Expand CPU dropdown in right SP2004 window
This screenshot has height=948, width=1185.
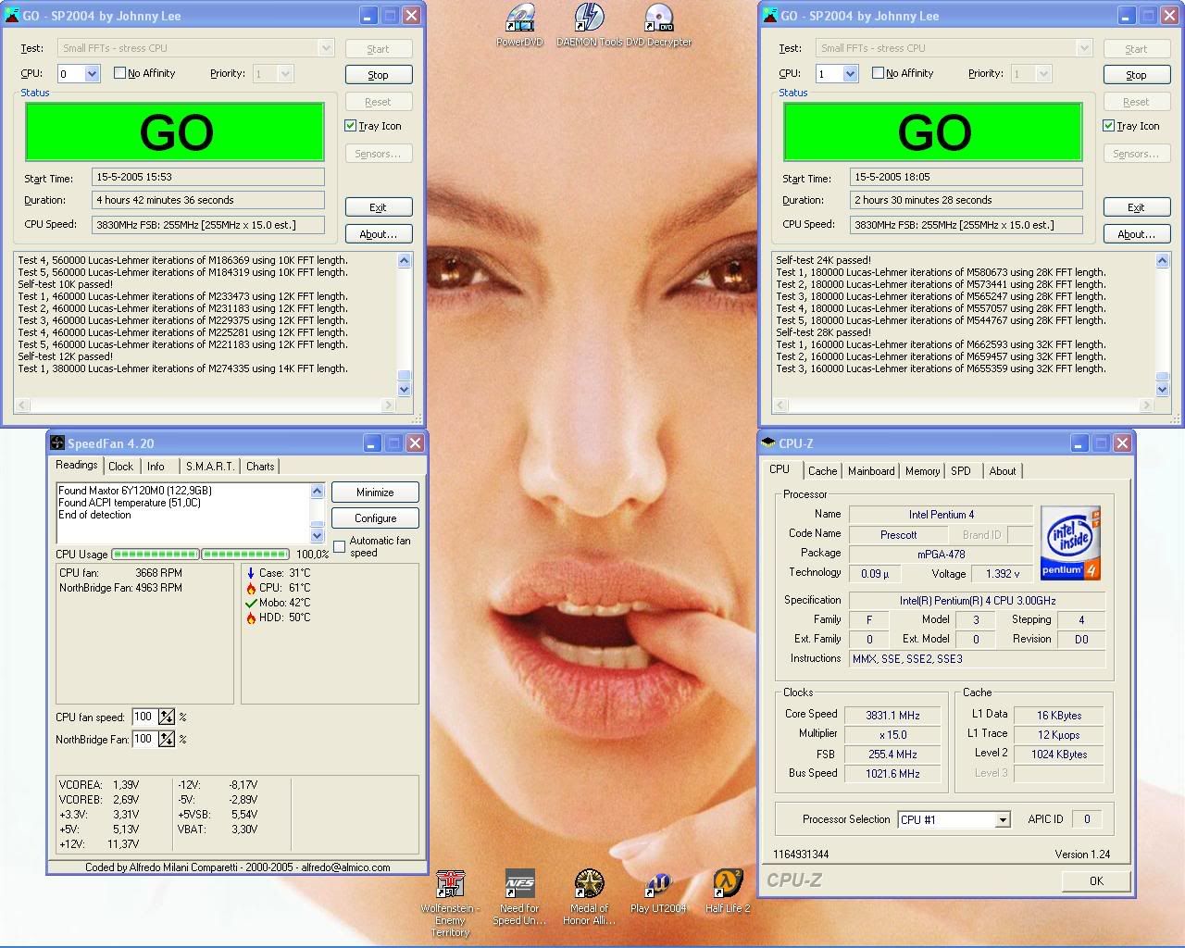[x=850, y=74]
